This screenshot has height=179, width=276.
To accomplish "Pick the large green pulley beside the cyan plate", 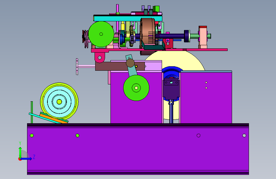I will pyautogui.click(x=101, y=34).
